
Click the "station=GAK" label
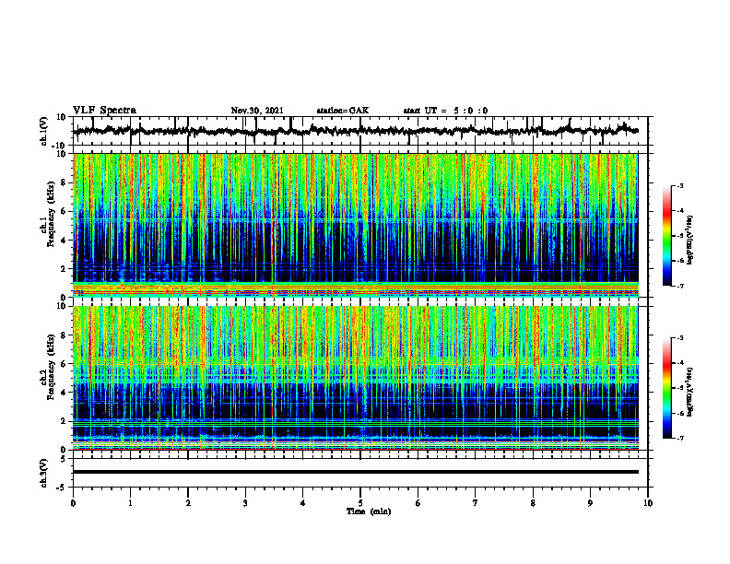point(343,111)
